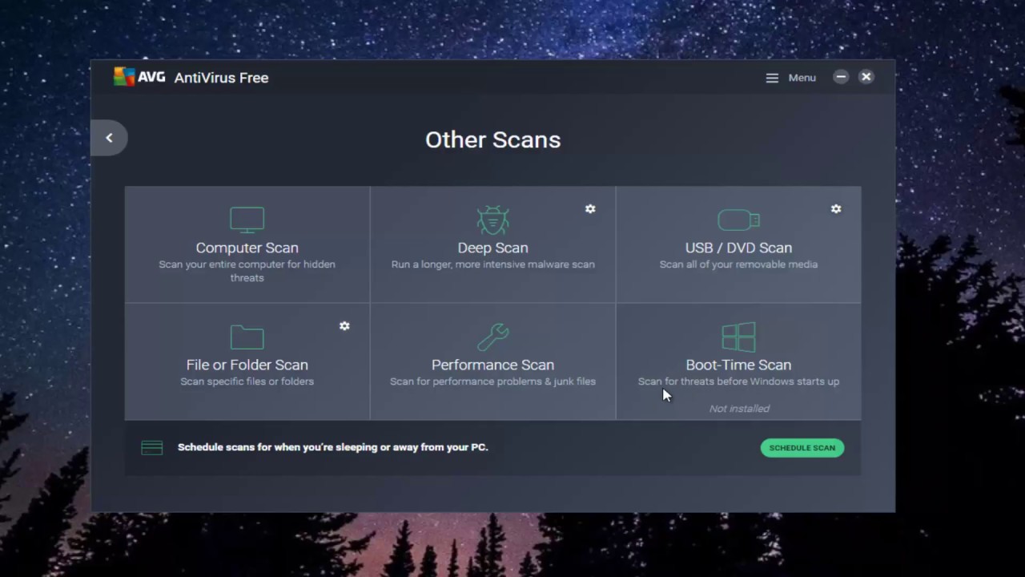The height and width of the screenshot is (577, 1025).
Task: Click the Boot-Time Scan "Not installed" label
Action: [x=739, y=409]
